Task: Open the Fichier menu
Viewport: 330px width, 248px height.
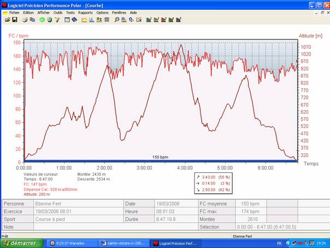Action: [14, 12]
